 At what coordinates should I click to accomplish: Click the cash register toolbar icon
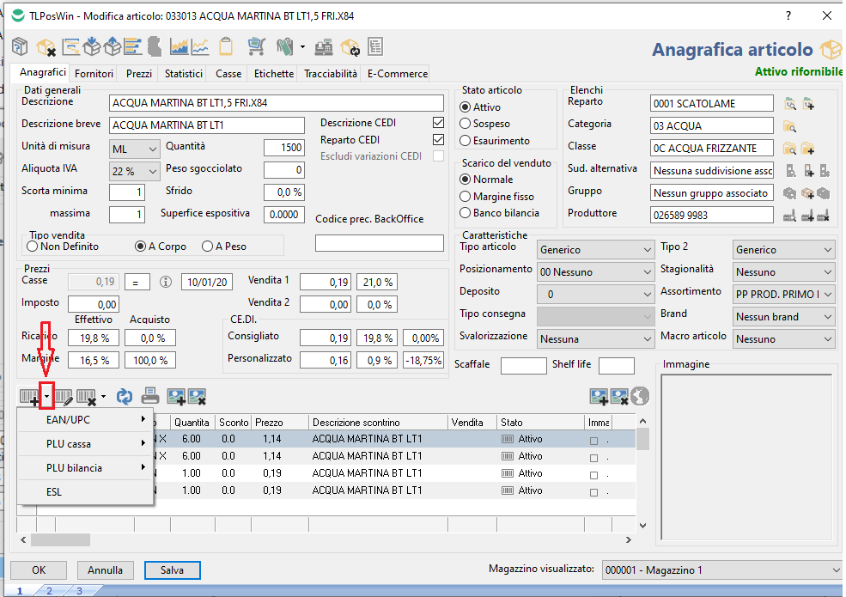click(x=324, y=46)
